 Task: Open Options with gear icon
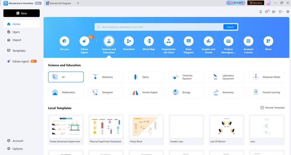click(22, 149)
